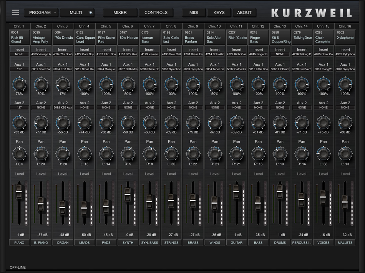Open the ABOUT page
The width and height of the screenshot is (365, 273).
coord(244,13)
